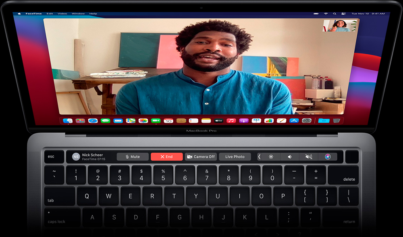The width and height of the screenshot is (403, 237).
Task: Toggle system sound mute on Touch Bar
Action: coord(309,157)
